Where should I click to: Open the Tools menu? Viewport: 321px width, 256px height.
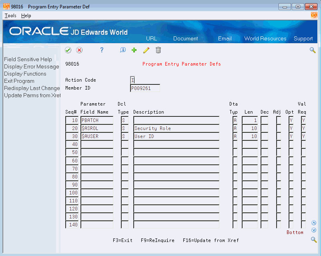coord(10,16)
